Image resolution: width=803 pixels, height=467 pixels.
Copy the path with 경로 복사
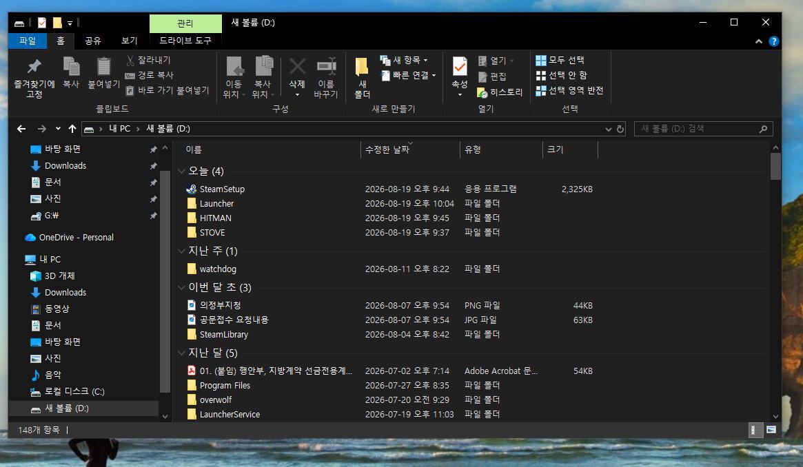[150, 75]
